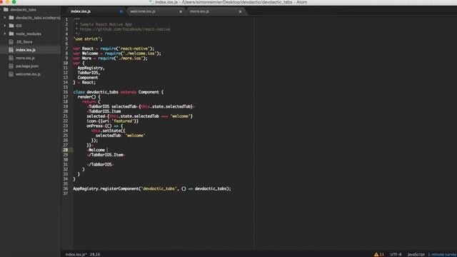Click the extends keyword on line 16

pyautogui.click(x=129, y=92)
